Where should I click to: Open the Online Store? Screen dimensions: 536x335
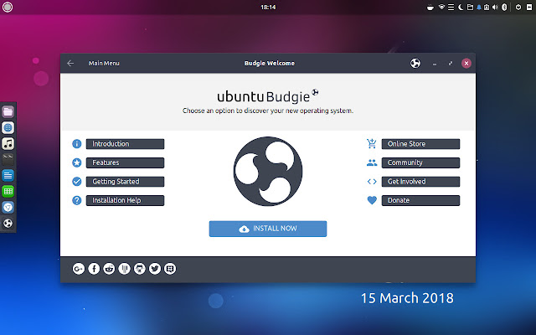(420, 144)
